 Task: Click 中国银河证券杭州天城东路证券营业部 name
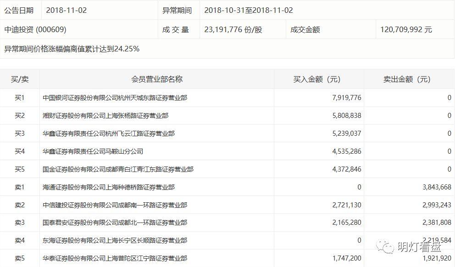tap(115, 98)
